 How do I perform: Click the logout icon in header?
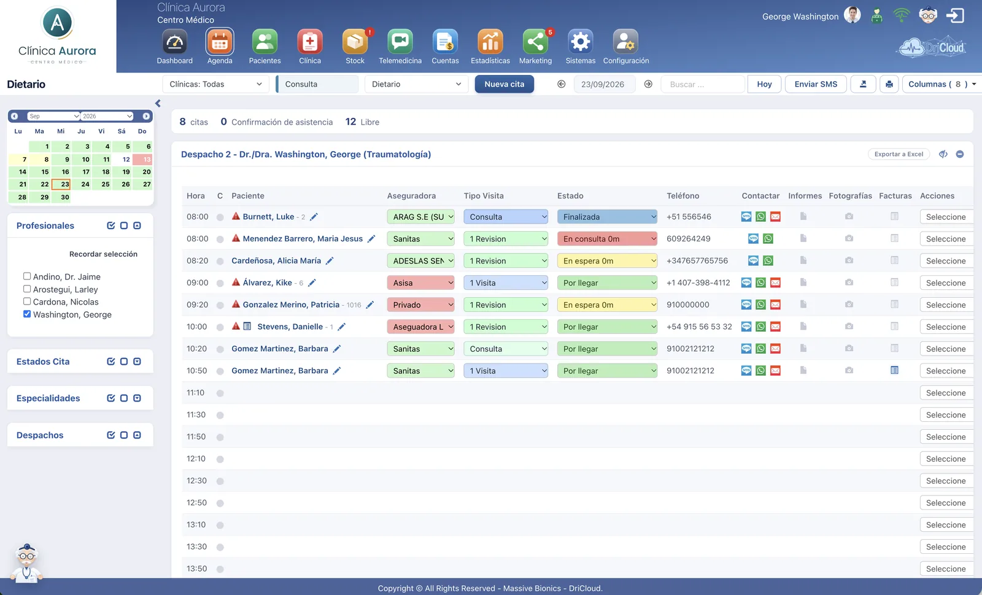(955, 15)
